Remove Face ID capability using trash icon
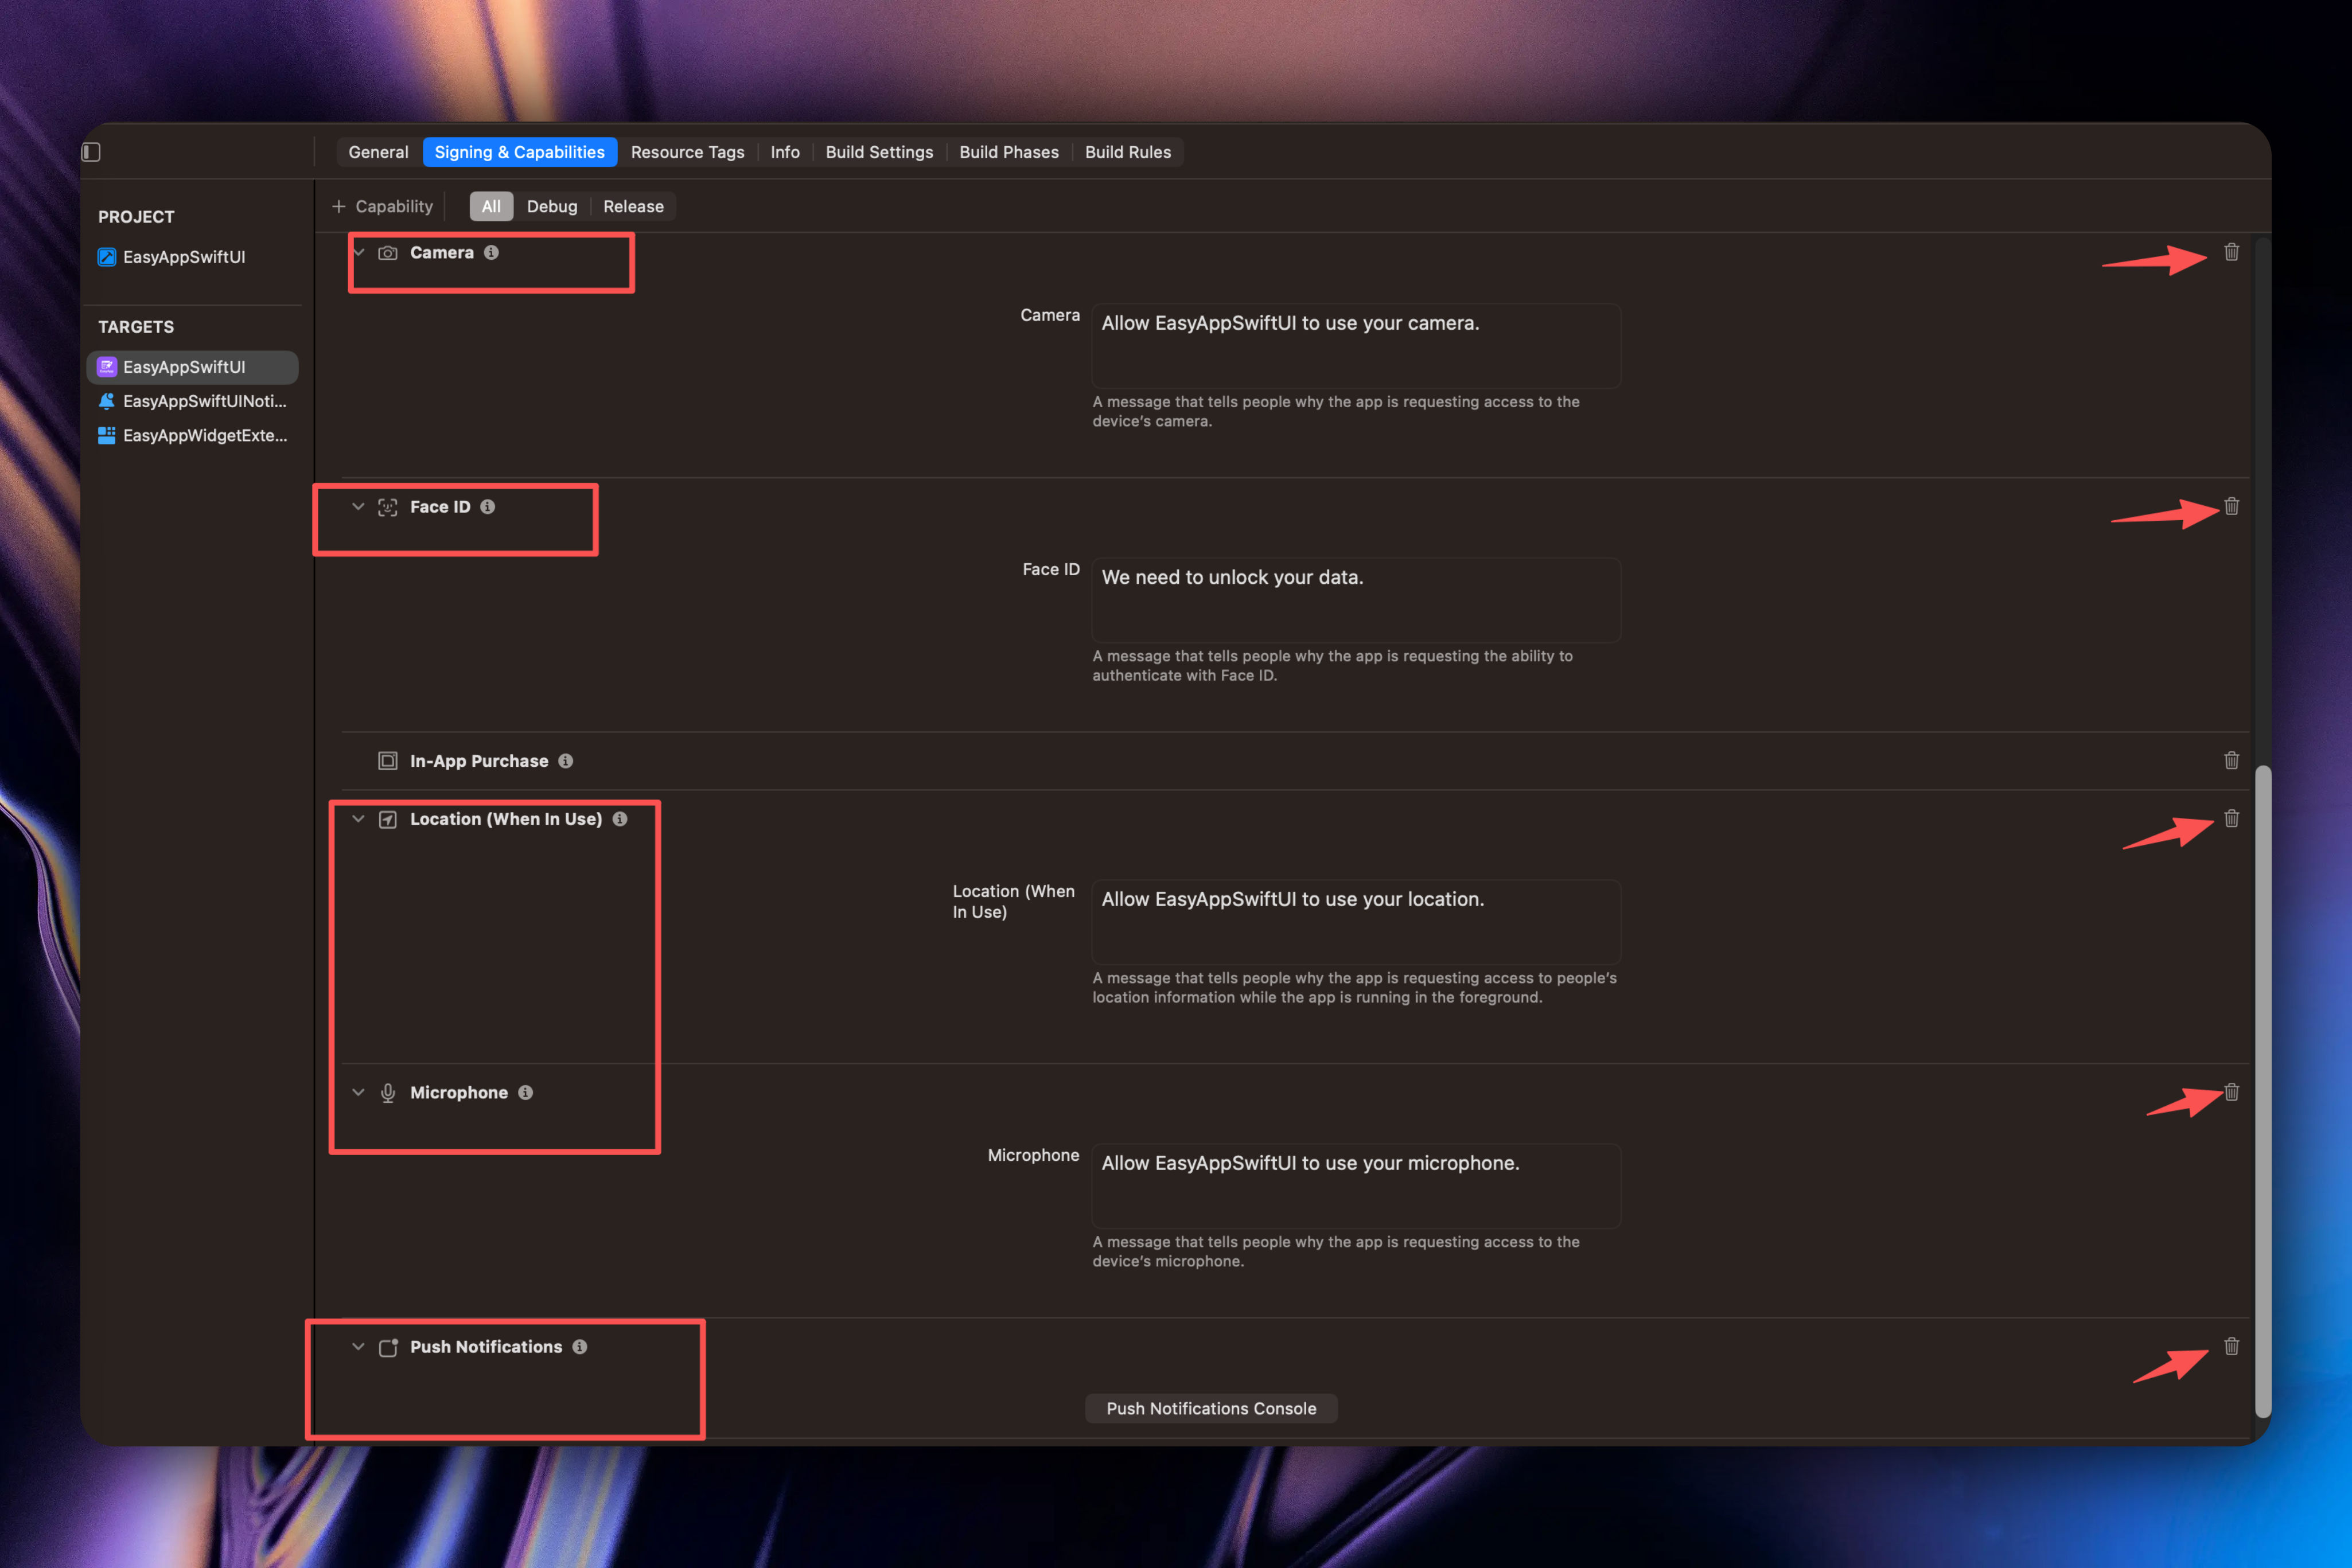The height and width of the screenshot is (1568, 2352). 2231,506
